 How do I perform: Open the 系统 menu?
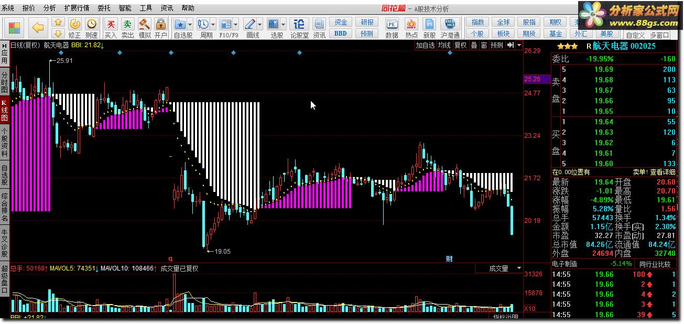click(8, 8)
